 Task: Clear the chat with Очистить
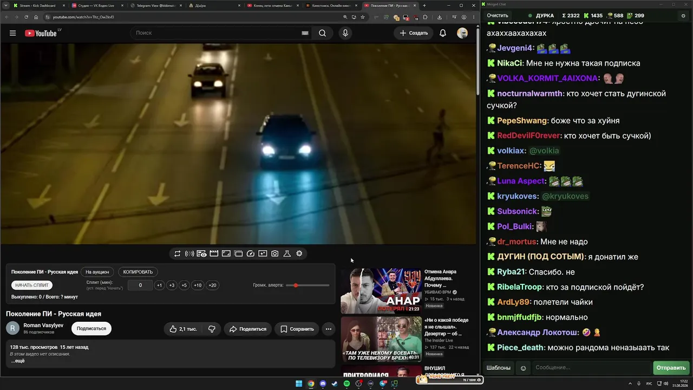(x=498, y=16)
